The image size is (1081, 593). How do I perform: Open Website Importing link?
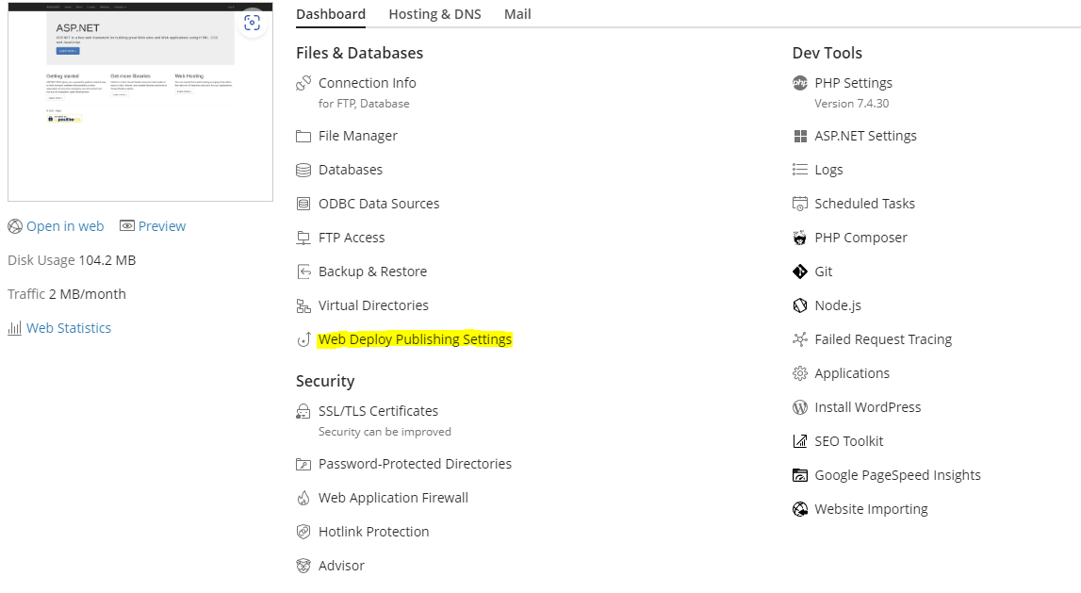tap(872, 509)
